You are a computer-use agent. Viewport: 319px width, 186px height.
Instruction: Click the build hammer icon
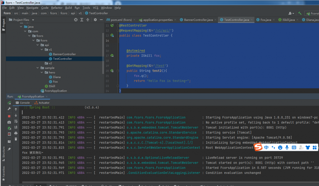tap(300, 13)
